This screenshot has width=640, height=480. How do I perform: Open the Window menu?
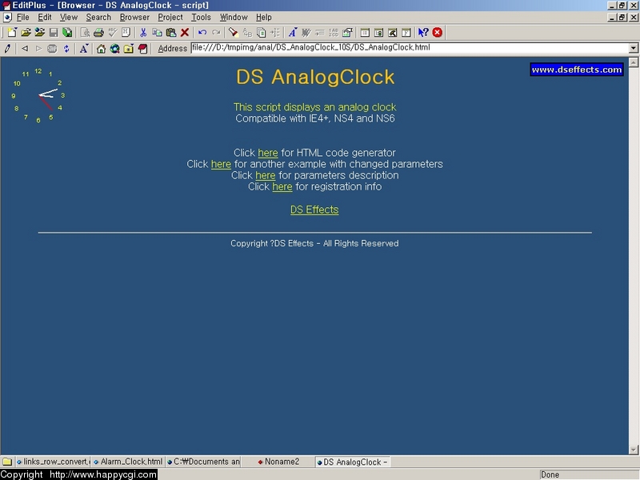(x=234, y=17)
